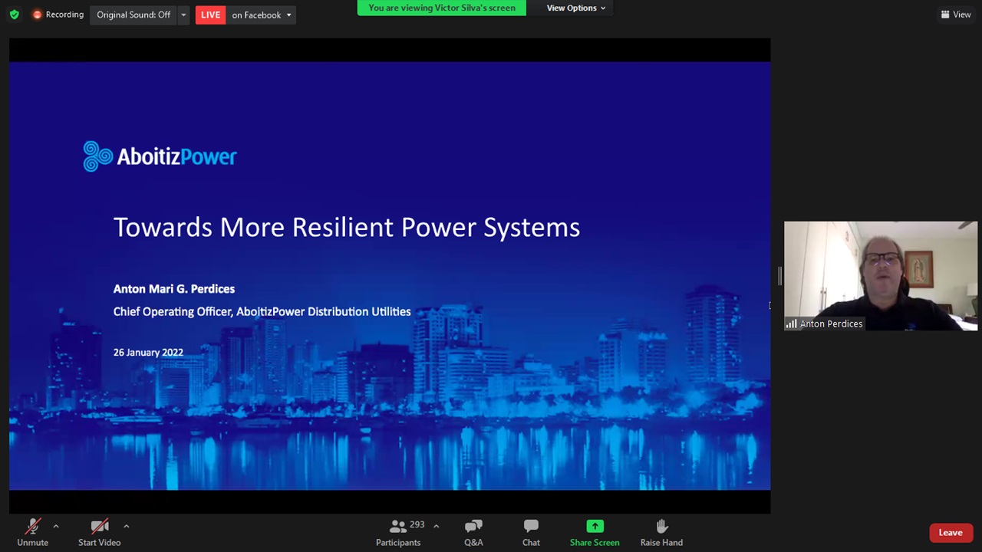
Task: Click Anton Perdices name label
Action: click(831, 324)
